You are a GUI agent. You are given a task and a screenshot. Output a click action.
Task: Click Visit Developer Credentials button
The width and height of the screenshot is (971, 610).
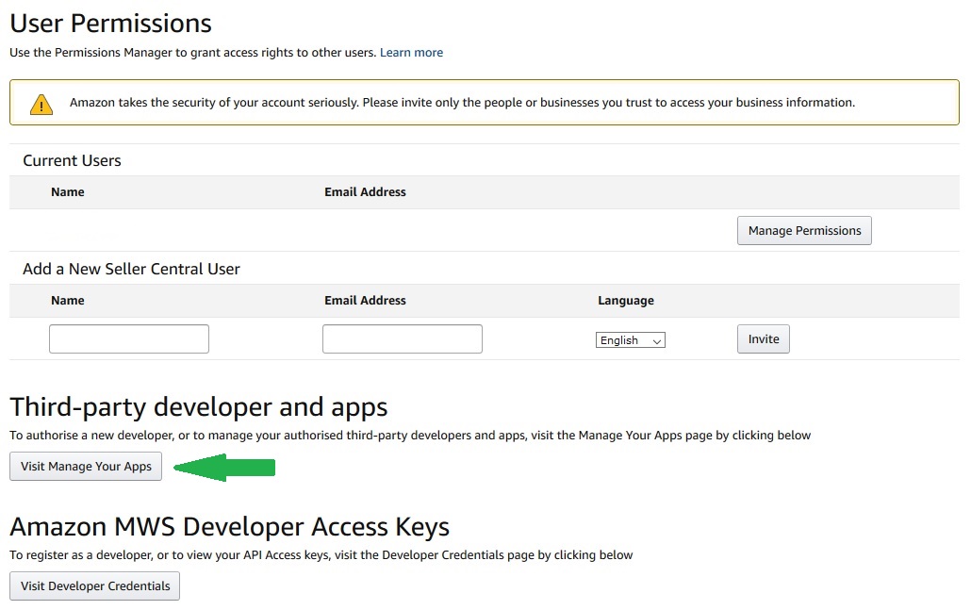(x=95, y=585)
